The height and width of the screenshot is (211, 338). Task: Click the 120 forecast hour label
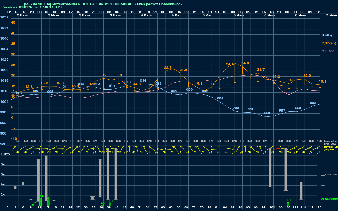(x=319, y=208)
